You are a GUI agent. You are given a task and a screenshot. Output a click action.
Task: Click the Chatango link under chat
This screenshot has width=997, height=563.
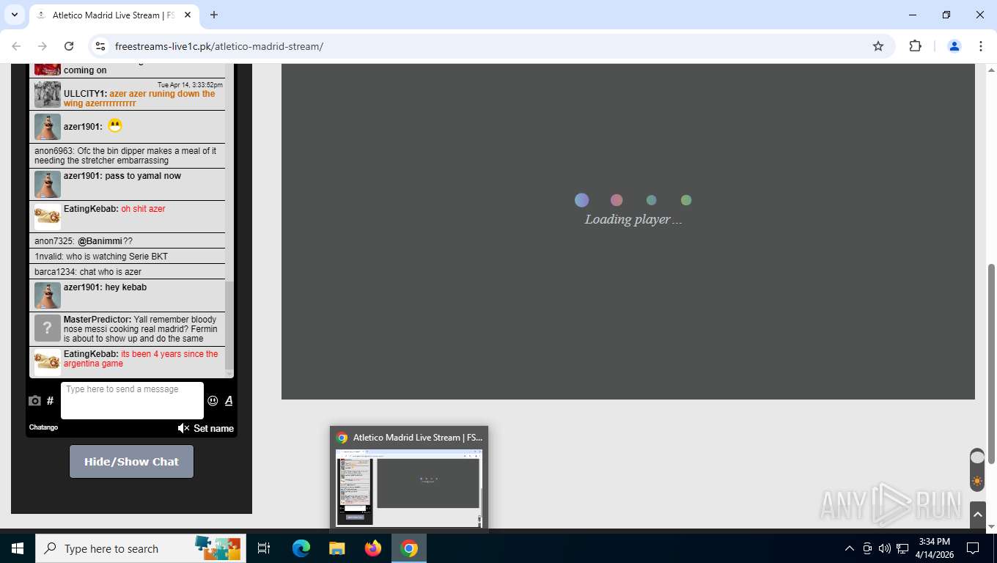click(x=43, y=427)
